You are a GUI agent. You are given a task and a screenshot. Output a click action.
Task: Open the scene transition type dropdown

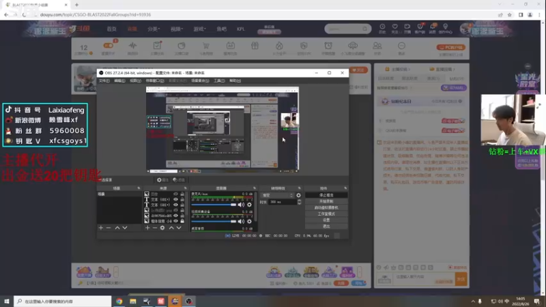278,195
